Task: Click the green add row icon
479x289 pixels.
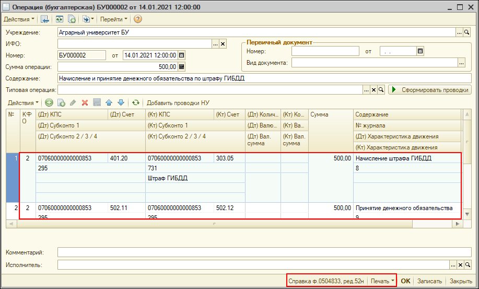Action: [49, 103]
